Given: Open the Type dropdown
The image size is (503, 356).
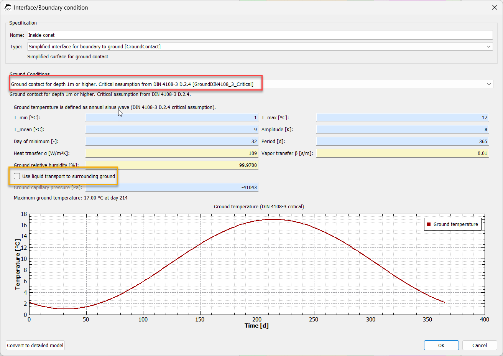Looking at the screenshot, I should 260,46.
